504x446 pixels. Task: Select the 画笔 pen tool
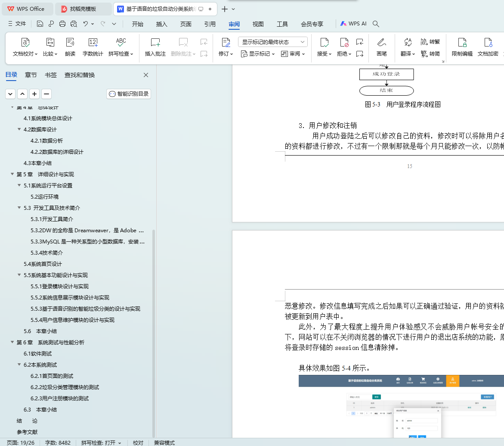pos(381,47)
